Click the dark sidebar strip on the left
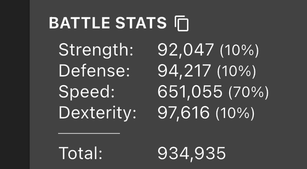Image resolution: width=307 pixels, height=169 pixels. tap(15, 84)
